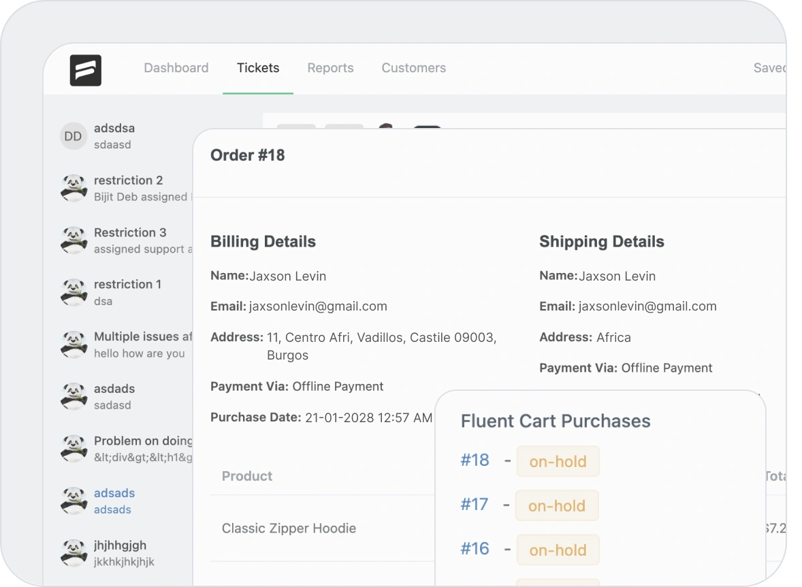Click the on-hold badge for order #18
The height and width of the screenshot is (587, 802).
[x=558, y=462]
